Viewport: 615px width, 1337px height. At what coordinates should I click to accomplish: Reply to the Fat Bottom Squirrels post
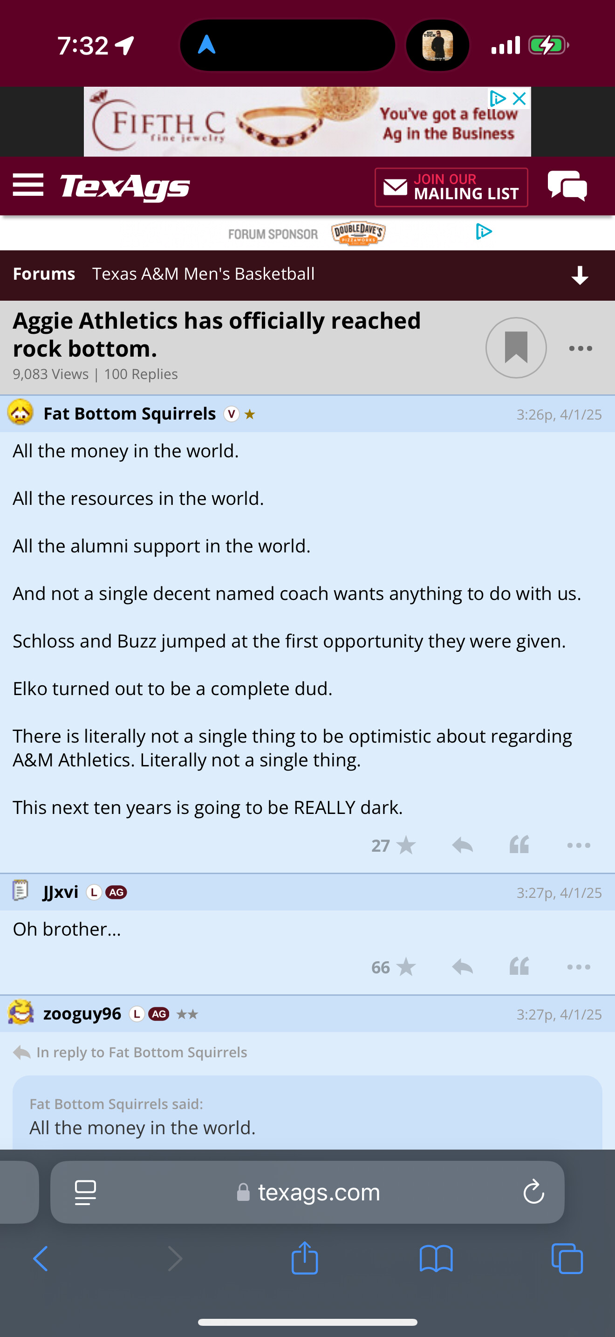462,846
